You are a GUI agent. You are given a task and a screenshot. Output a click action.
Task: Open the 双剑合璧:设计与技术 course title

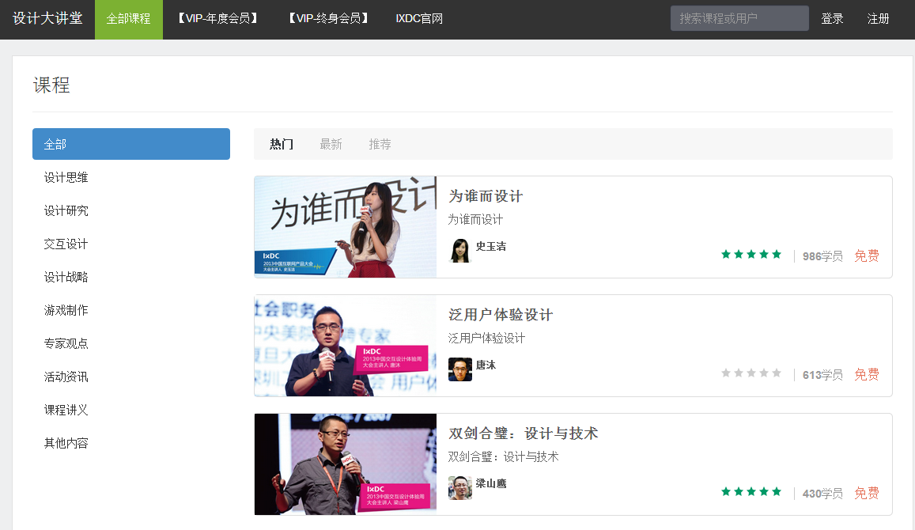coord(523,433)
